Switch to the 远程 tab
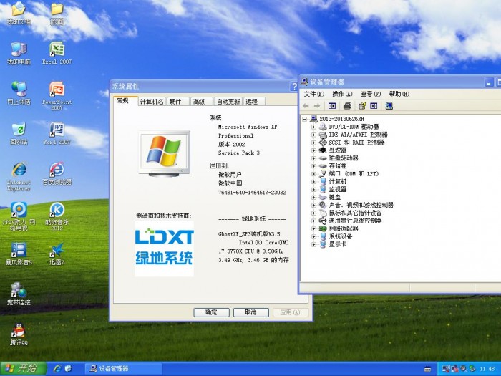The height and width of the screenshot is (376, 501). [x=254, y=102]
